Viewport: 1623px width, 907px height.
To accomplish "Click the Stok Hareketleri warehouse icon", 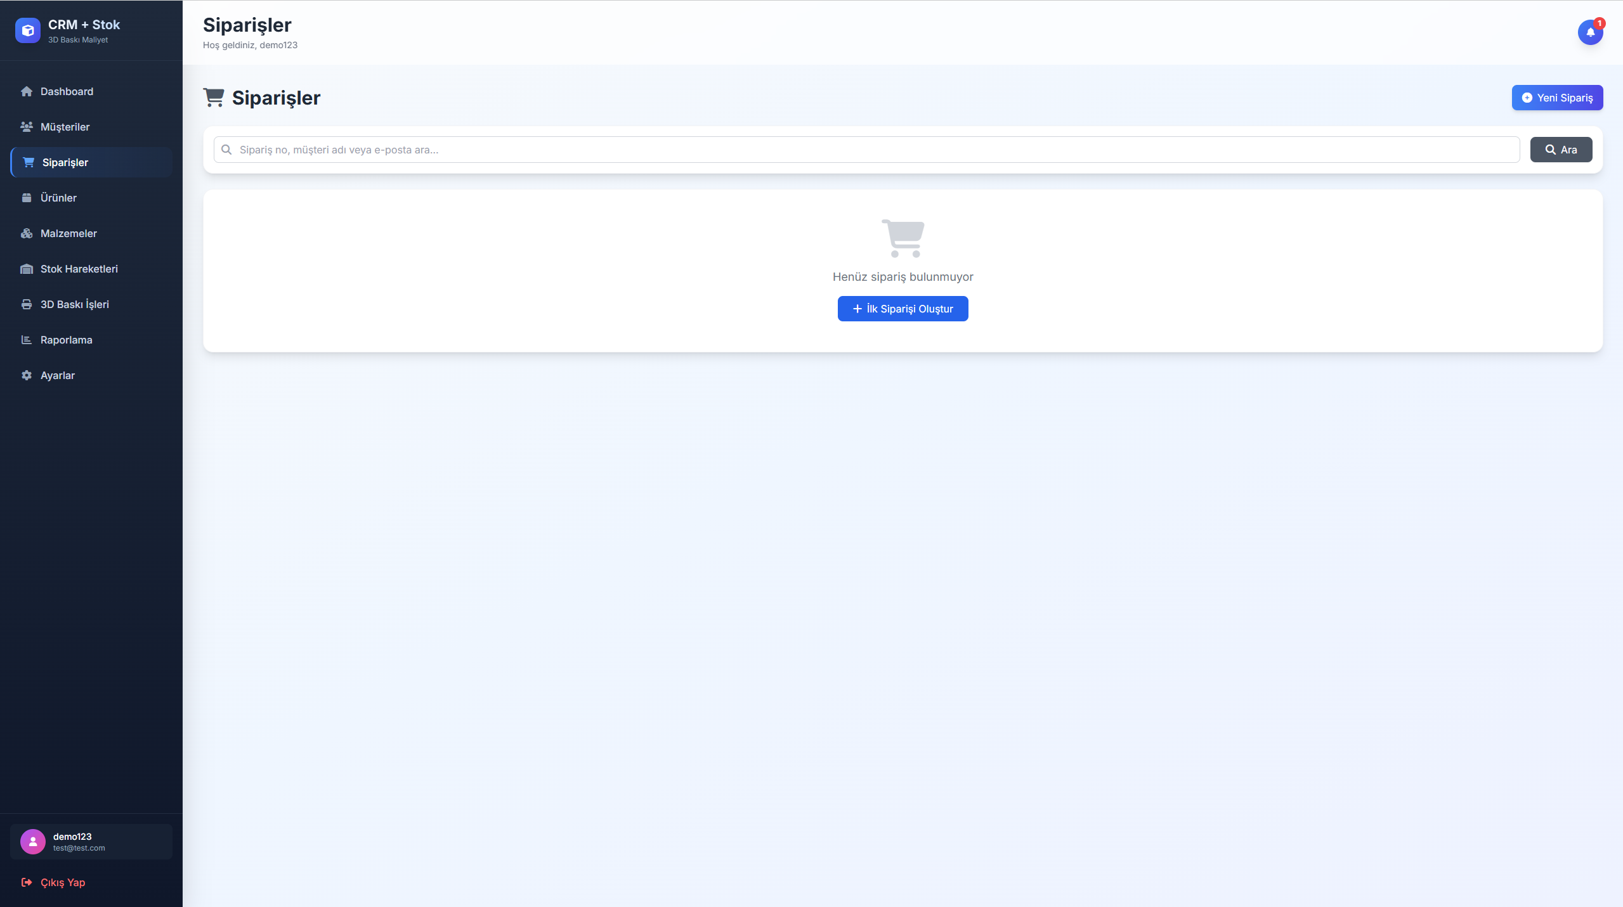I will 27,269.
